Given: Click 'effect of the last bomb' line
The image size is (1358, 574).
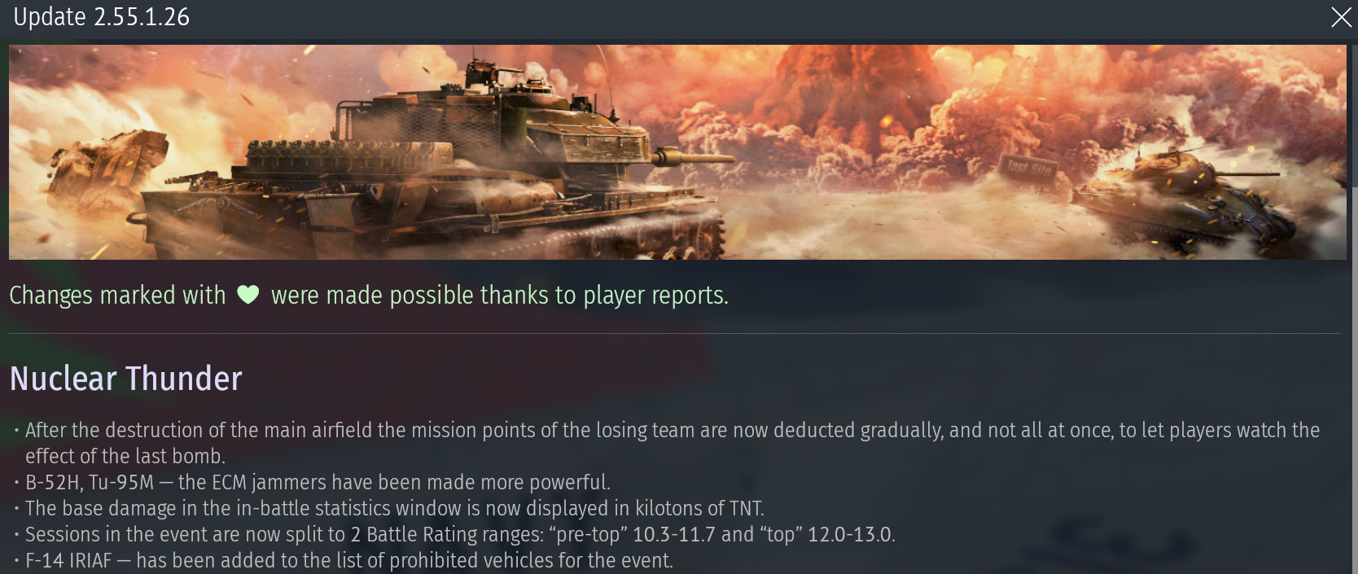Looking at the screenshot, I should [125, 456].
